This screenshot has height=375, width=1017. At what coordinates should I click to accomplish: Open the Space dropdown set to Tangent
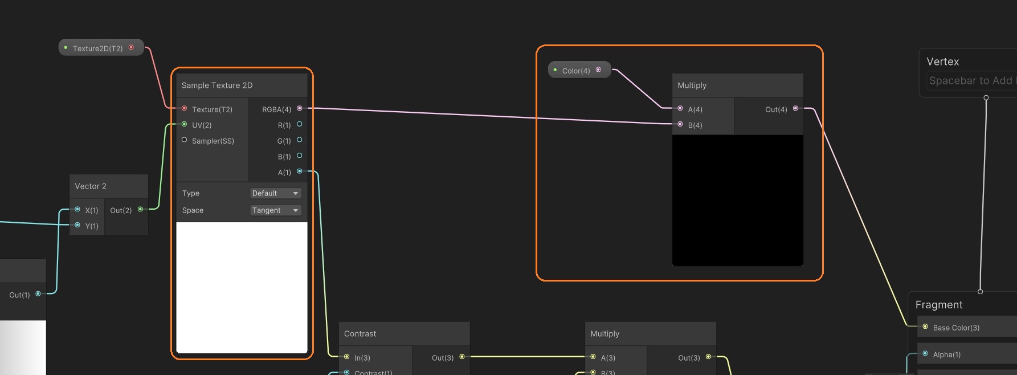276,211
